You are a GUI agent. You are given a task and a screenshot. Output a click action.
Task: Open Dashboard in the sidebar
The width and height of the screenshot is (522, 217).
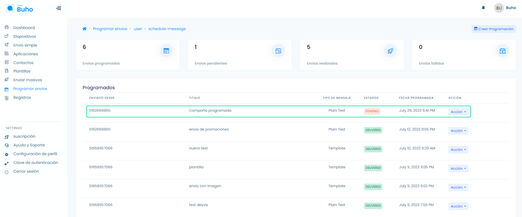pos(24,28)
